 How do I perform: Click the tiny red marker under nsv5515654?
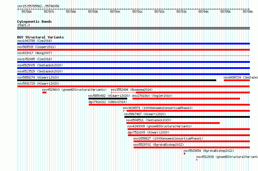point(184,154)
